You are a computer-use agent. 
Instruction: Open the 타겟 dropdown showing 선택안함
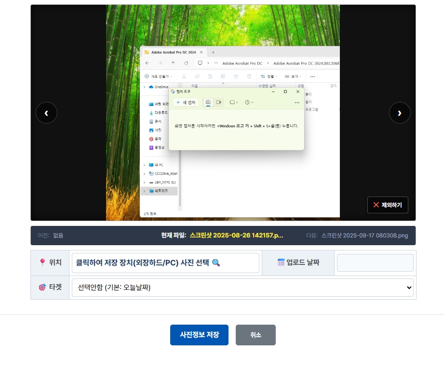click(242, 288)
